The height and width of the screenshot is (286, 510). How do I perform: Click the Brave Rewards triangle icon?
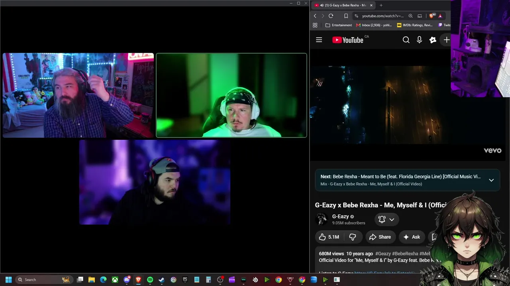coord(440,16)
